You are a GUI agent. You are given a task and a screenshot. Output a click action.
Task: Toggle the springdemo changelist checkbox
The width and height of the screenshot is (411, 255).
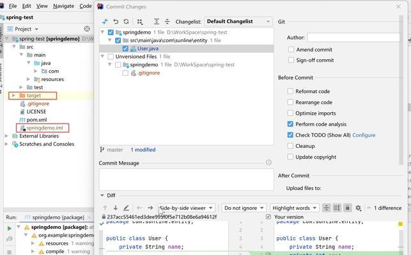(111, 33)
